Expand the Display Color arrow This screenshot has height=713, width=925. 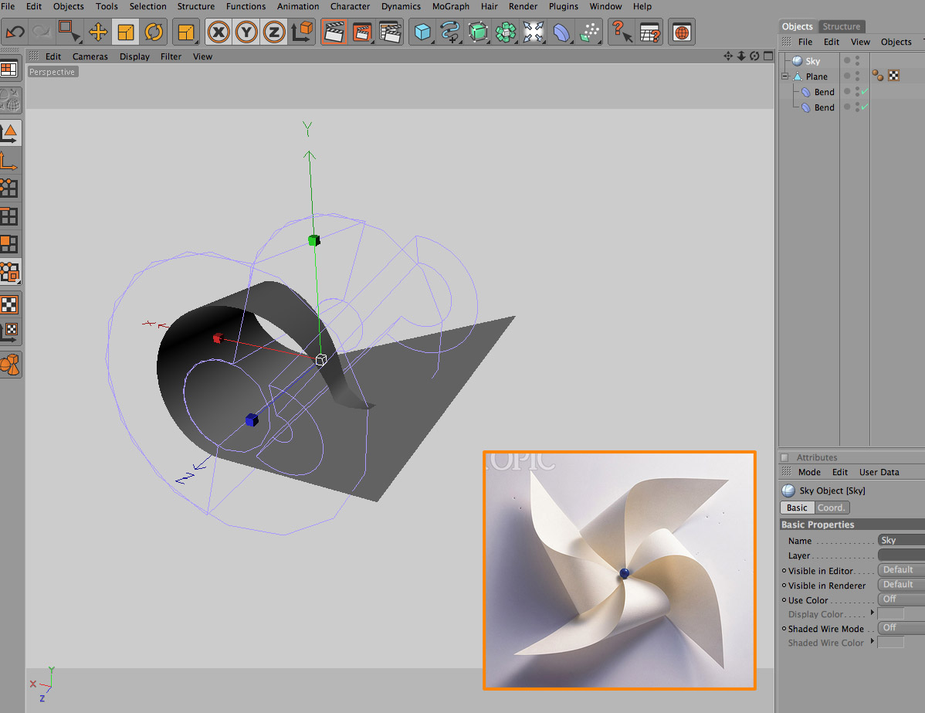click(872, 613)
